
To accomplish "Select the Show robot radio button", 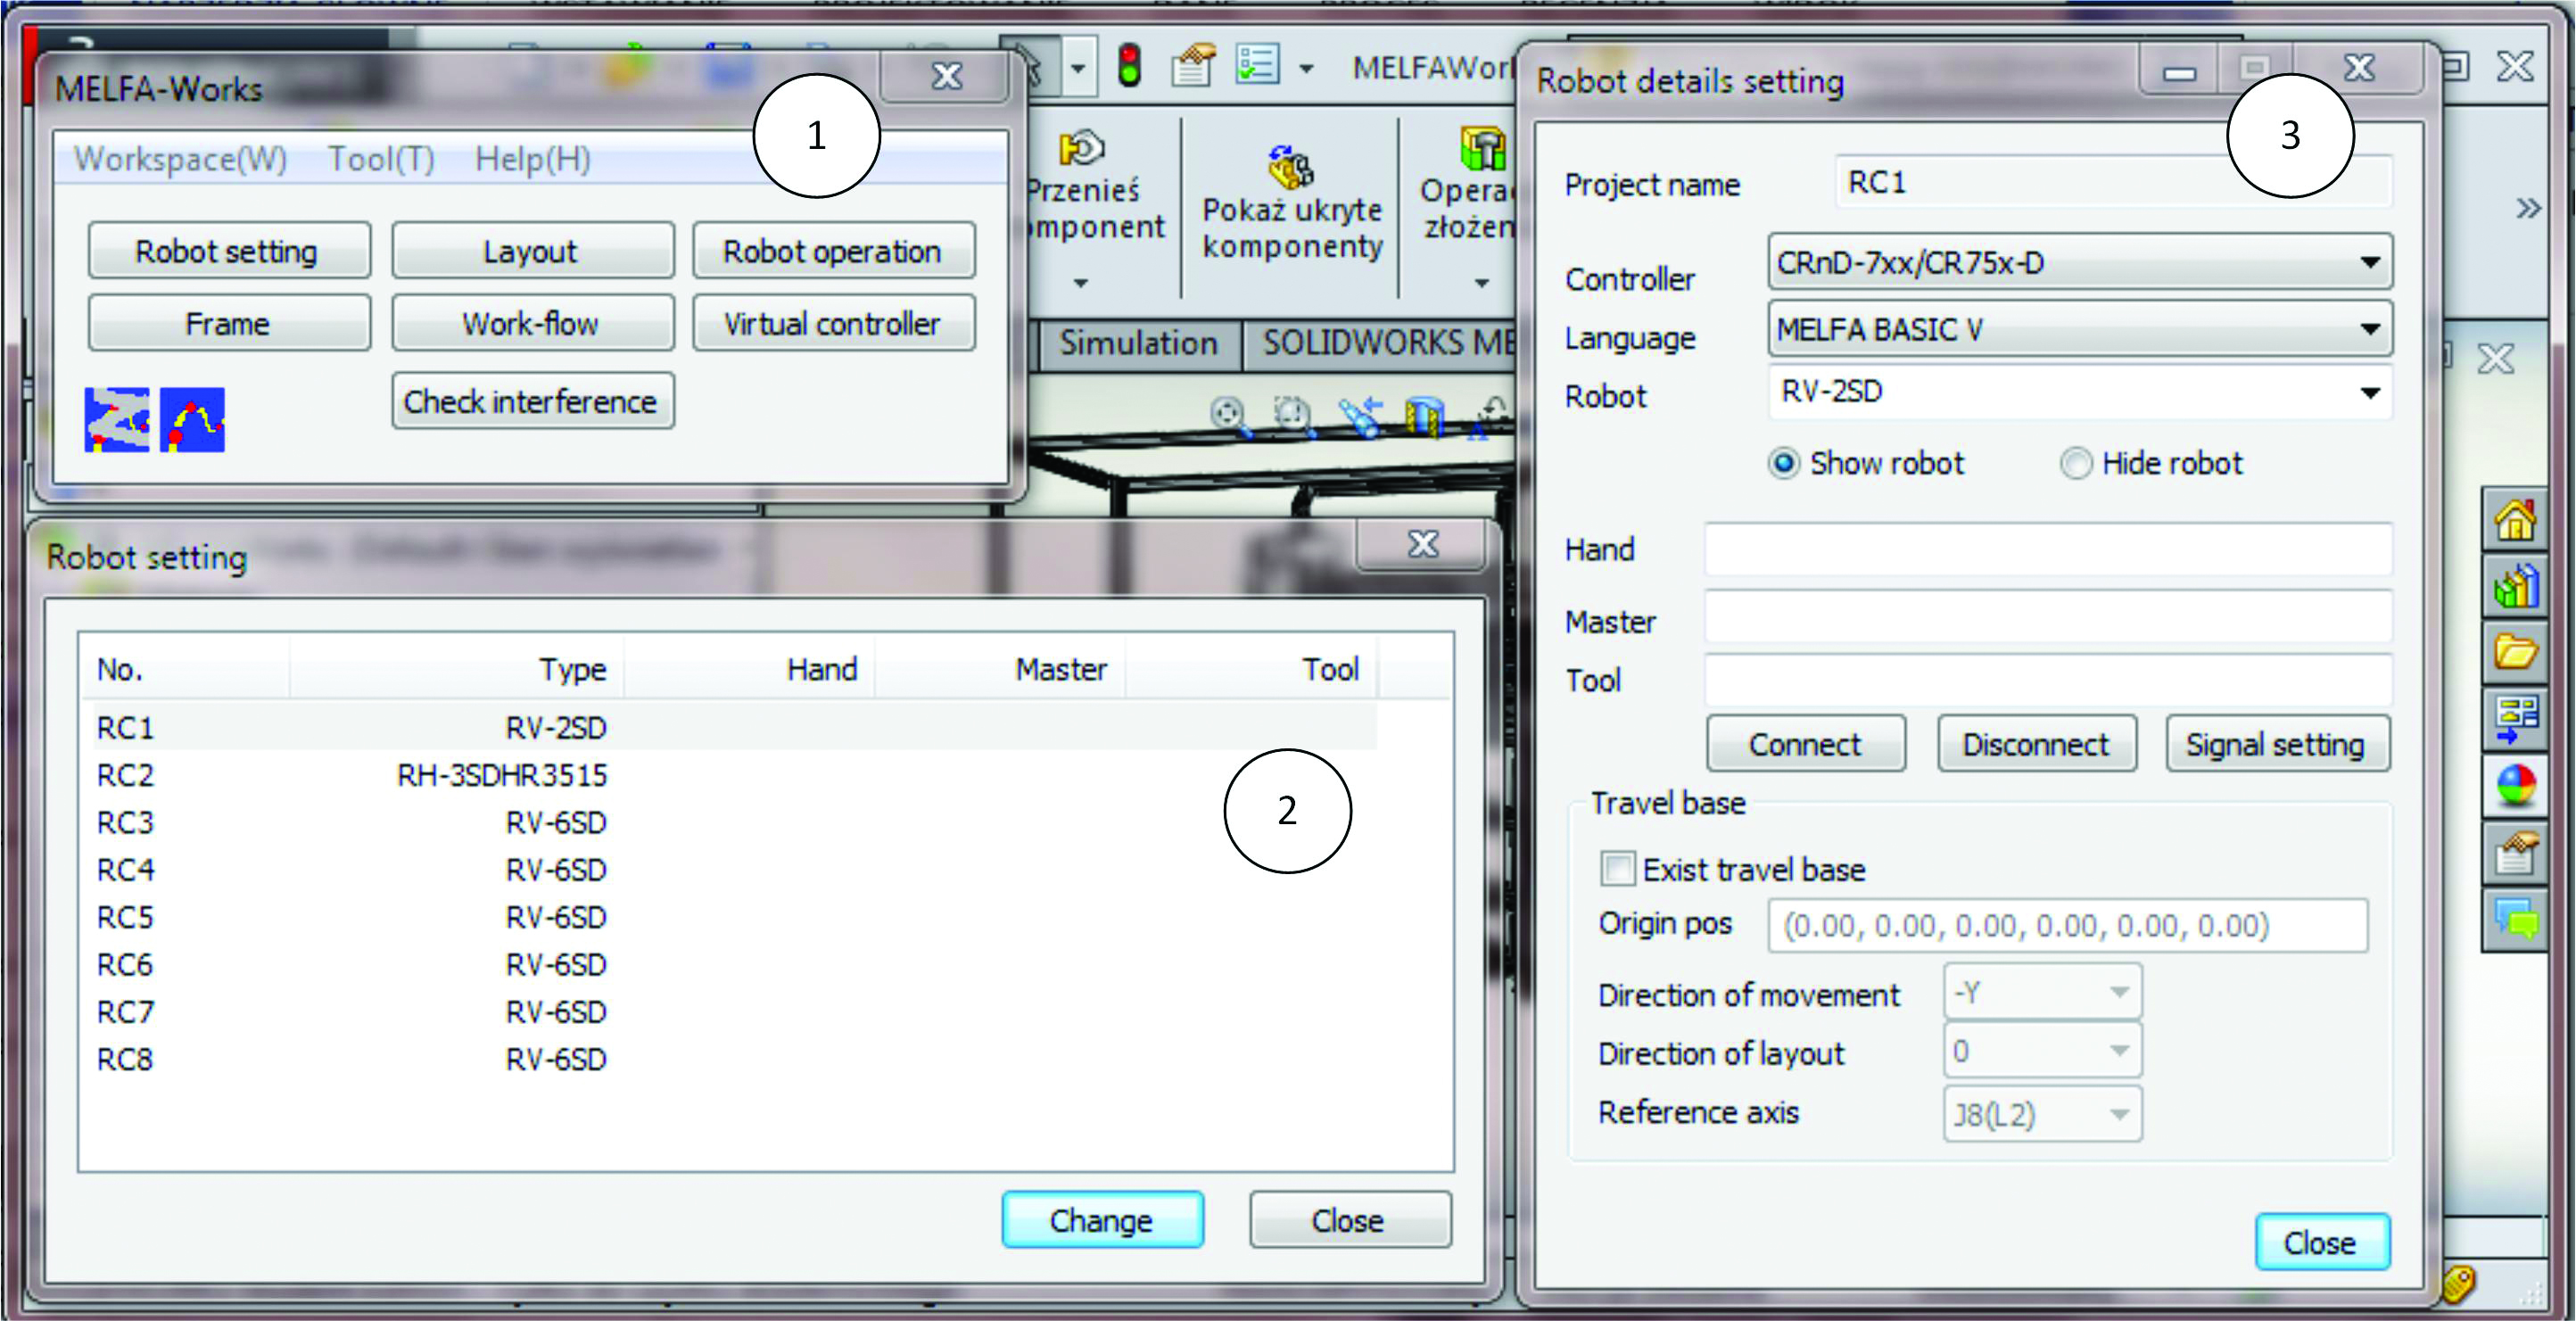I will 1784,464.
